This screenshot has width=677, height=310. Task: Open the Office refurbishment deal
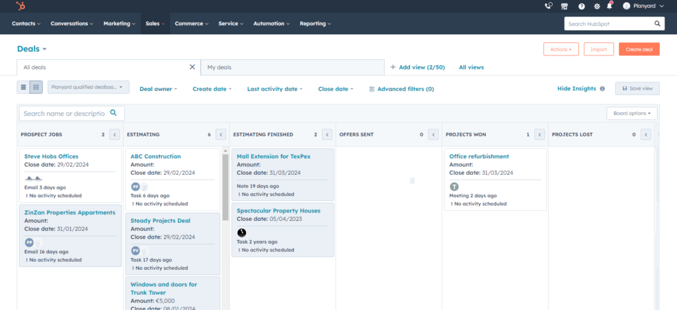[479, 156]
